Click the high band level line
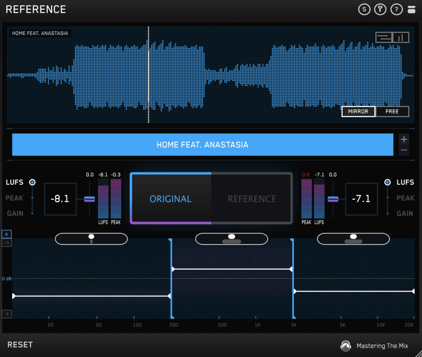 (354, 291)
